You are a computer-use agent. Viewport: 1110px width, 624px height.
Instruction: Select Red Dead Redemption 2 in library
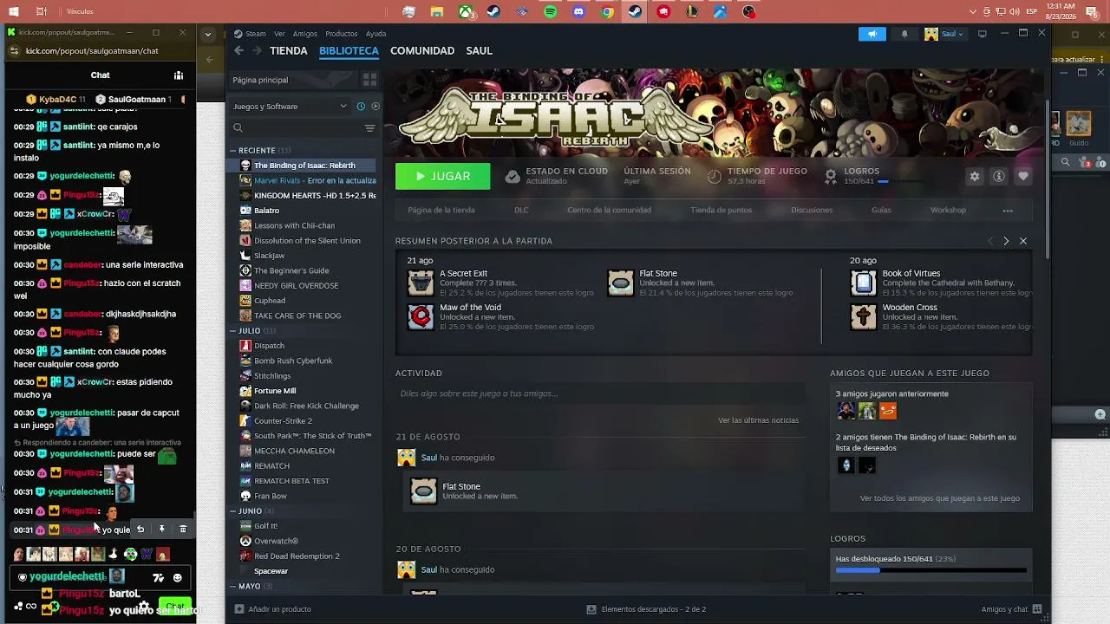tap(297, 556)
